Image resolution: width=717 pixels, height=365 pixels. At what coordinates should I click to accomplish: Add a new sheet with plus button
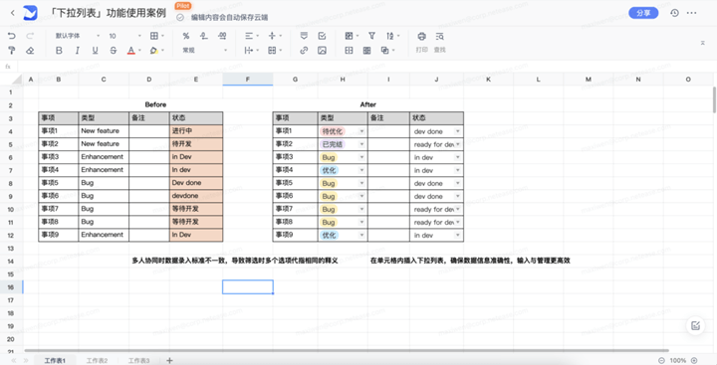click(x=169, y=360)
